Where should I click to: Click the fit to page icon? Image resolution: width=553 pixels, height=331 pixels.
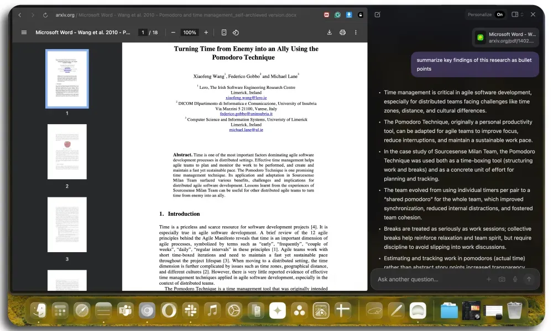tap(224, 33)
